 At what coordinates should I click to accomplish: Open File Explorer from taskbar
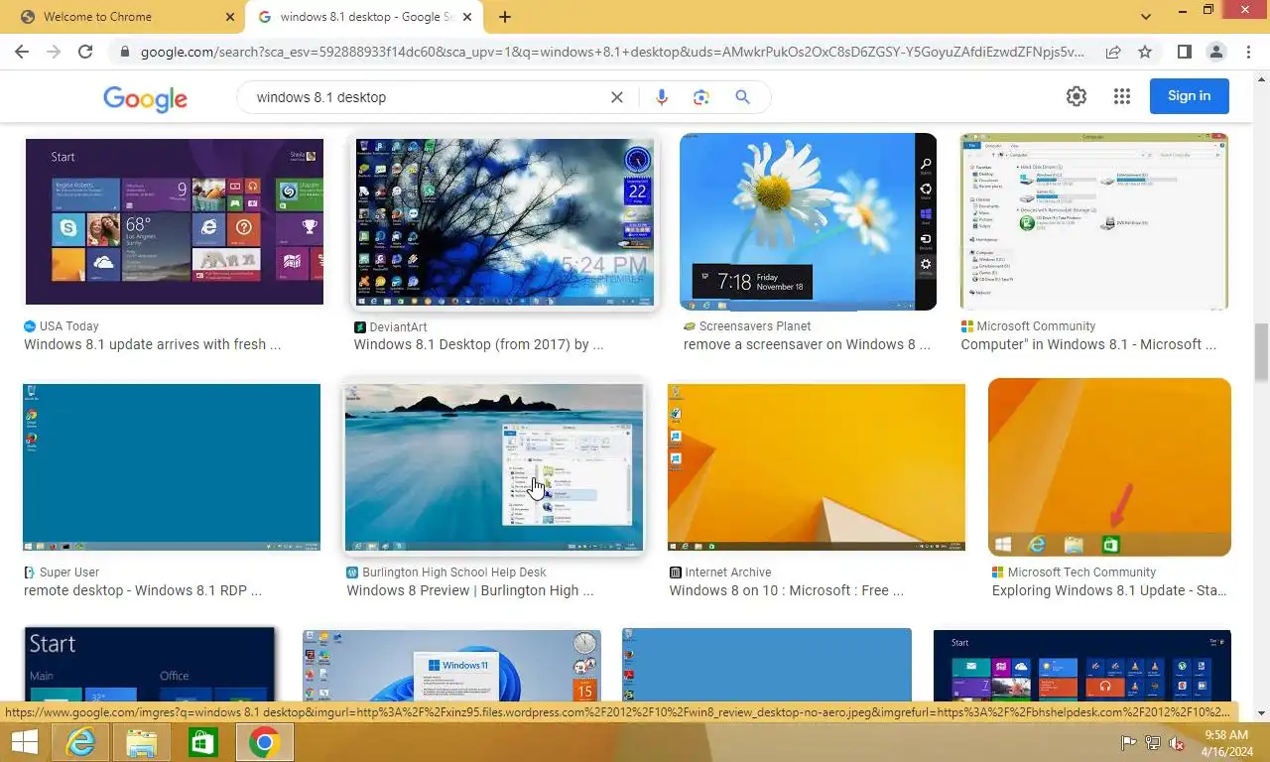[141, 742]
